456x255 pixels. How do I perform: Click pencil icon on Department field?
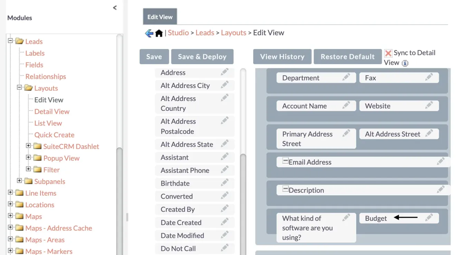(346, 77)
